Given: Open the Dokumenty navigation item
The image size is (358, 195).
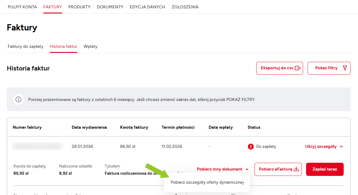Looking at the screenshot, I should [x=110, y=7].
